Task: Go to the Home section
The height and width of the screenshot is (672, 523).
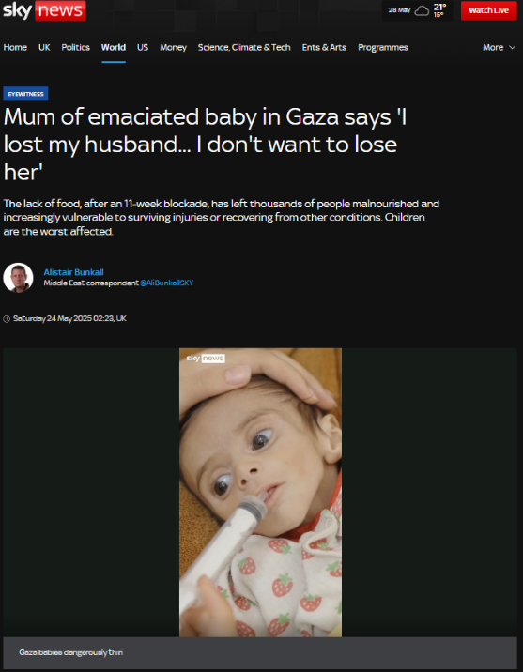Action: [x=15, y=48]
